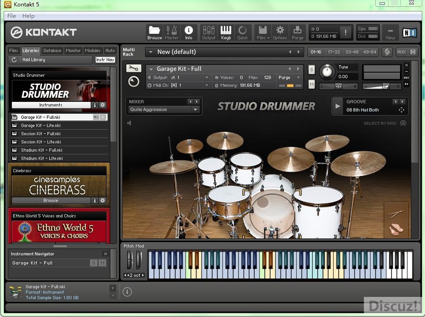The width and height of the screenshot is (425, 317).
Task: Click the Garage Kit drum thumbnail icon at the bottom
Action: click(x=16, y=292)
